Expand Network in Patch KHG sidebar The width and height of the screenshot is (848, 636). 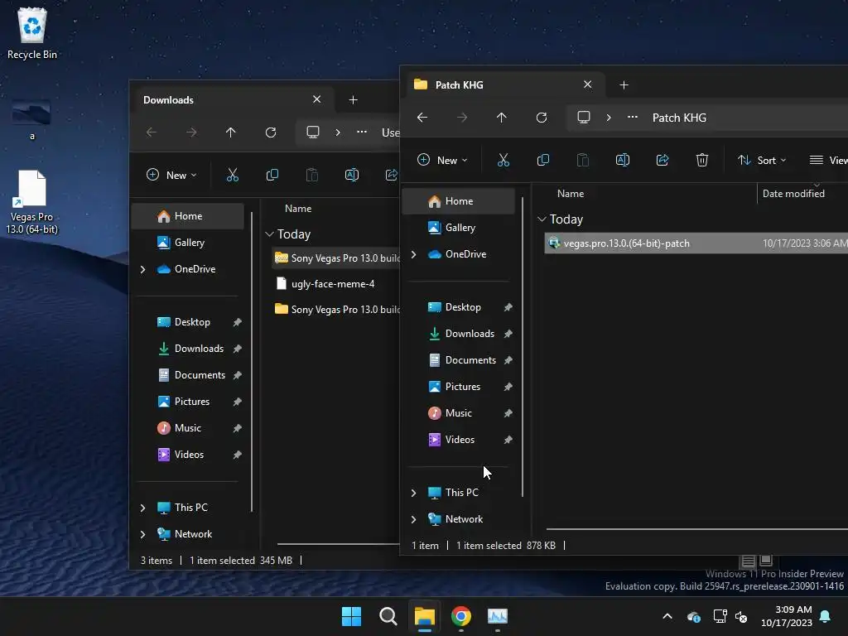(414, 519)
